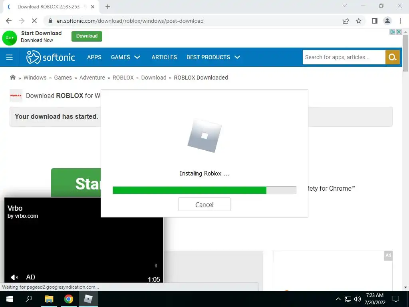Click the page vertical scrollbar thumb

click(405, 53)
